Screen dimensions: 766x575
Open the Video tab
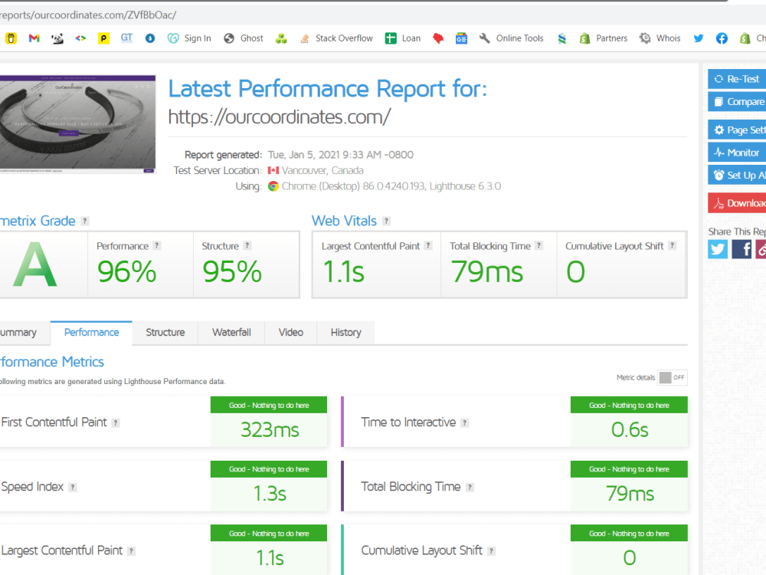(x=290, y=333)
